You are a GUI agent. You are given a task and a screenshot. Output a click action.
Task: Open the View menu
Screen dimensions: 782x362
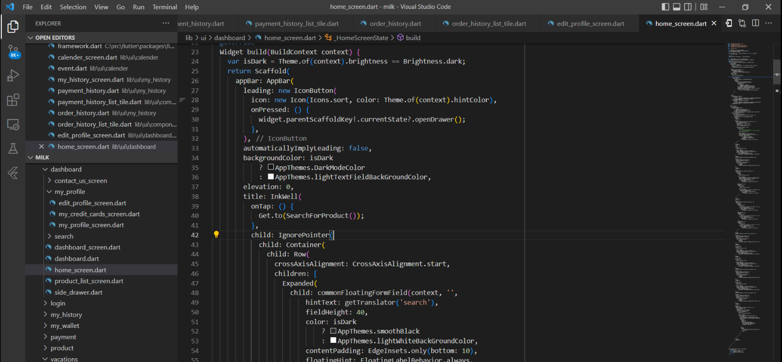click(x=101, y=7)
